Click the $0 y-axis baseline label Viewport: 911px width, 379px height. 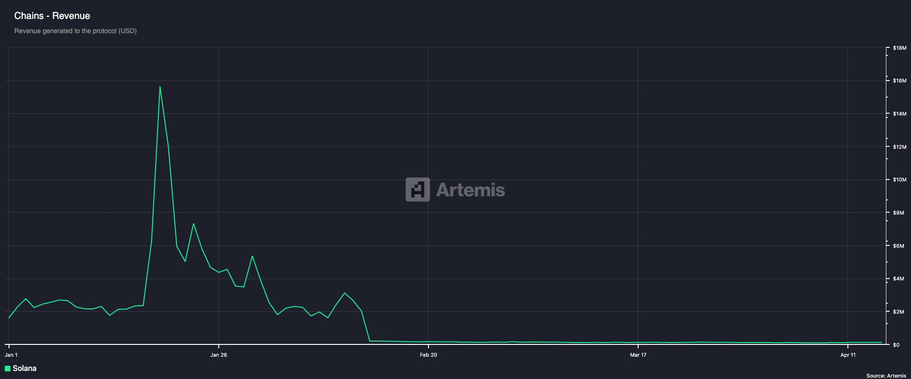pos(896,345)
